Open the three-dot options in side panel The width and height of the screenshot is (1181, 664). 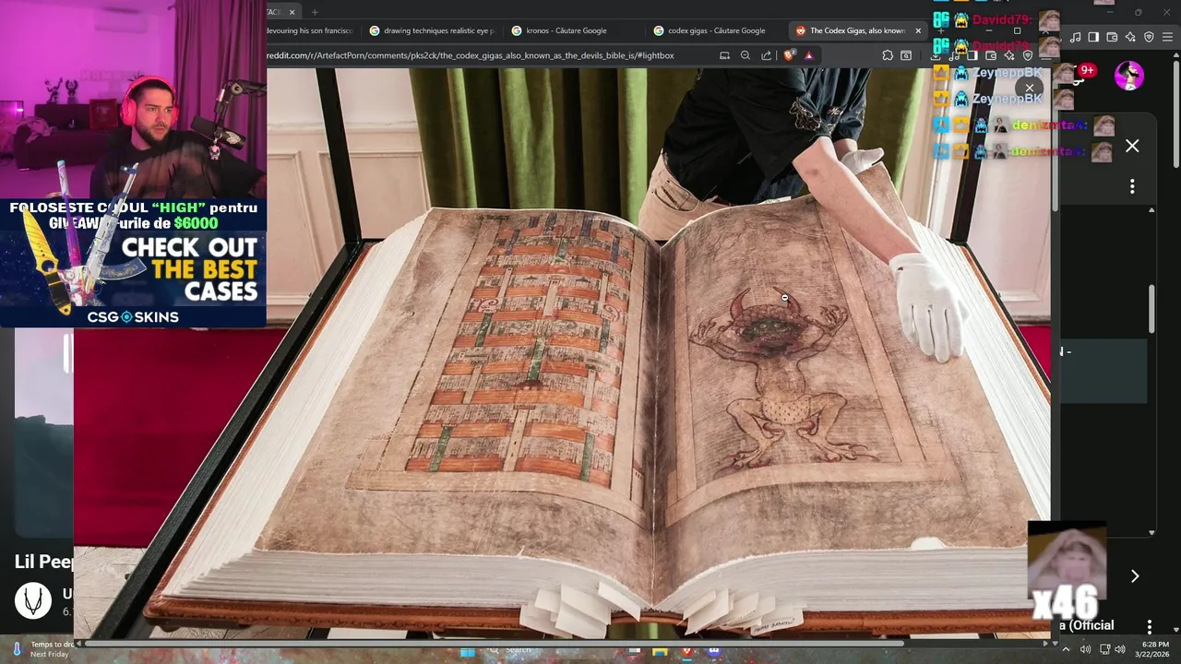point(1132,186)
